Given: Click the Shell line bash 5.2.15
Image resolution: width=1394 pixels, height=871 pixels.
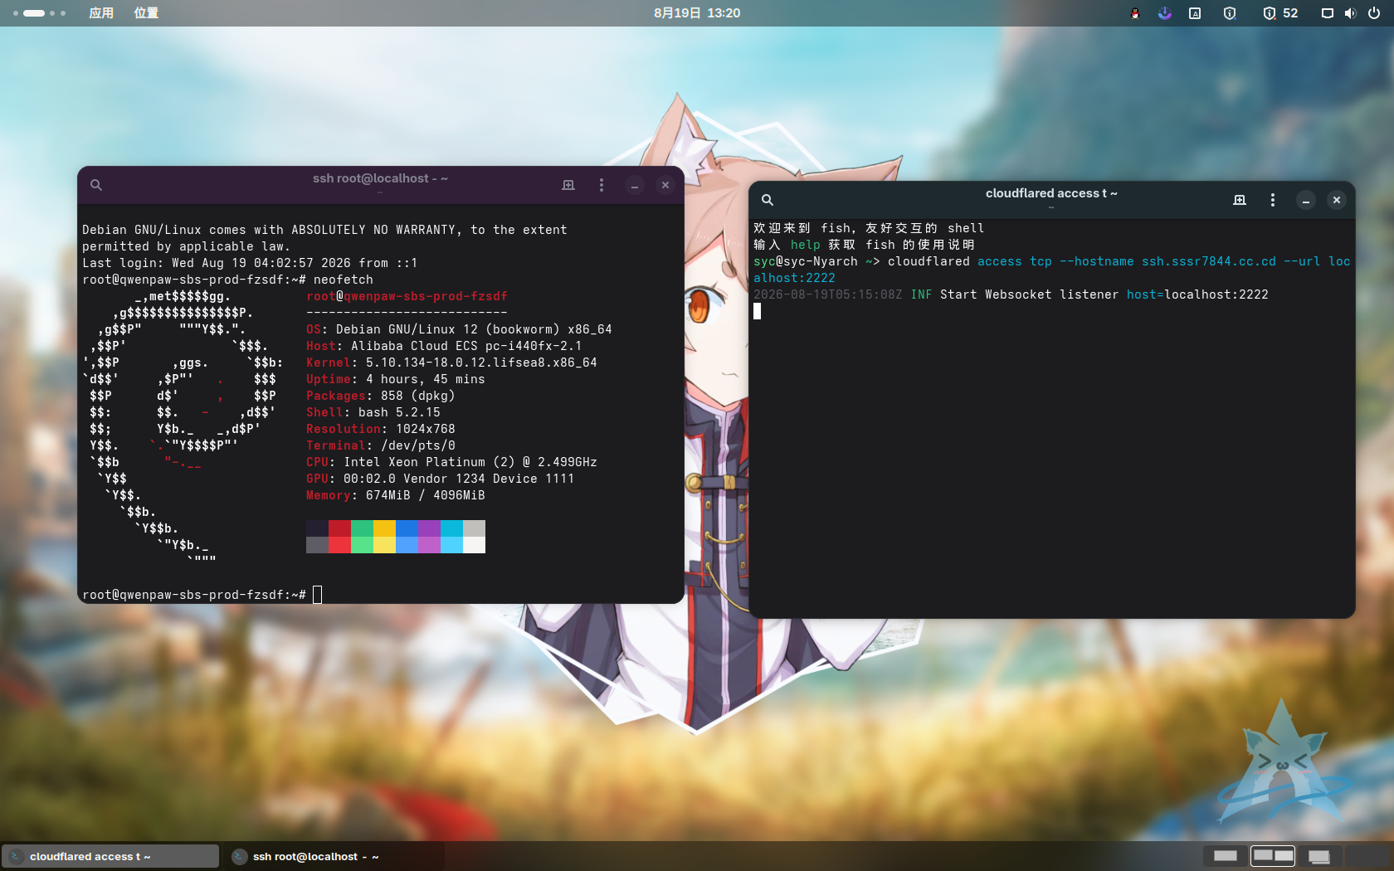Looking at the screenshot, I should (373, 412).
